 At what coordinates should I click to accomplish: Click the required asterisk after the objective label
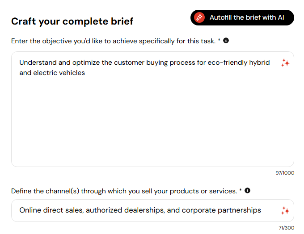pyautogui.click(x=219, y=40)
